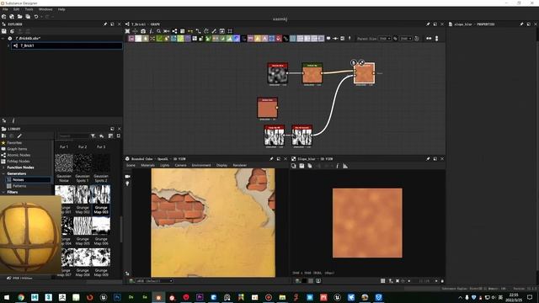Select the first grunge map node in graph
The image size is (539, 303).
[x=275, y=136]
